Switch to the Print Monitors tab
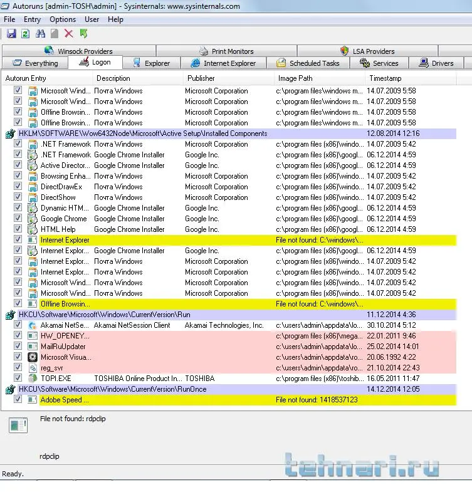This screenshot has width=472, height=497. coord(227,51)
